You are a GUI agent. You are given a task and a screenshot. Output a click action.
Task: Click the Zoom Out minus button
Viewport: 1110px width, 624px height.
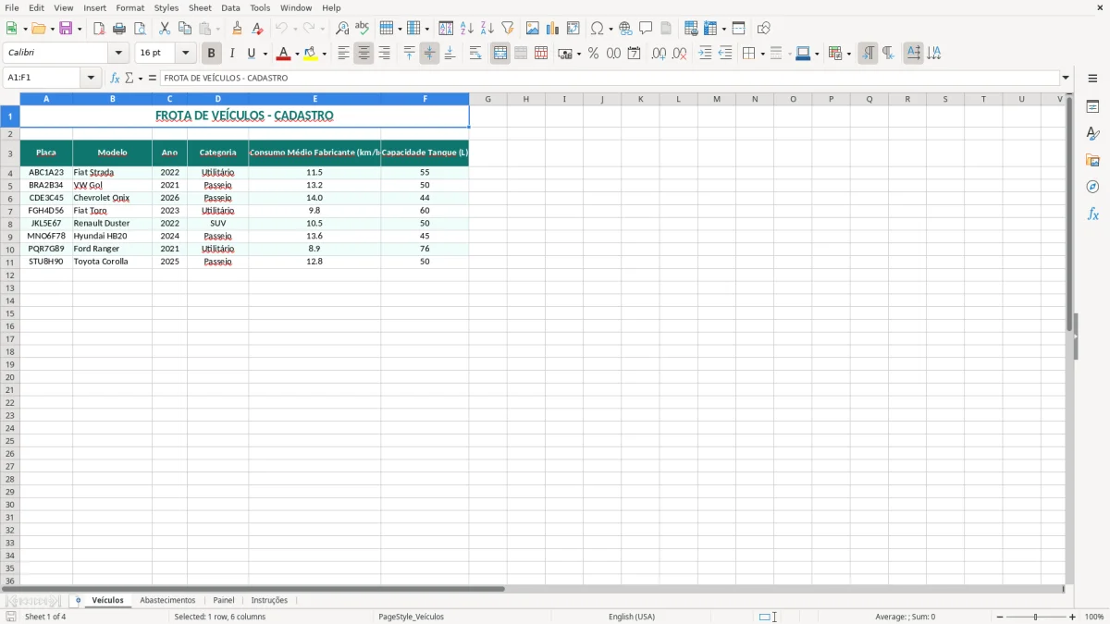tap(1000, 617)
